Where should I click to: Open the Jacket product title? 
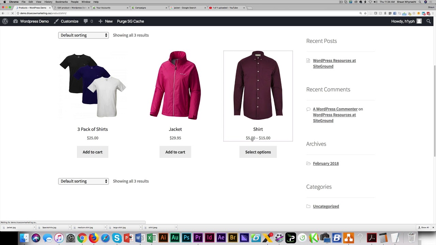pyautogui.click(x=175, y=129)
